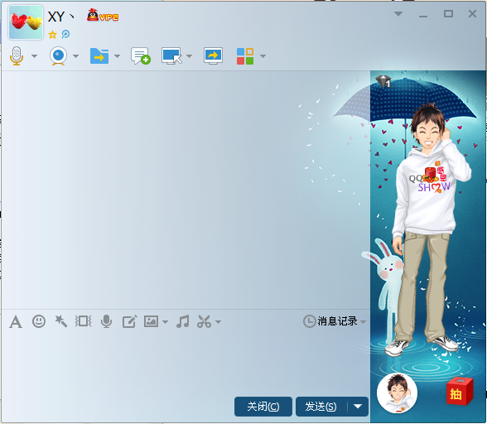Open the emoticon smiley picker
The height and width of the screenshot is (424, 487).
click(39, 321)
